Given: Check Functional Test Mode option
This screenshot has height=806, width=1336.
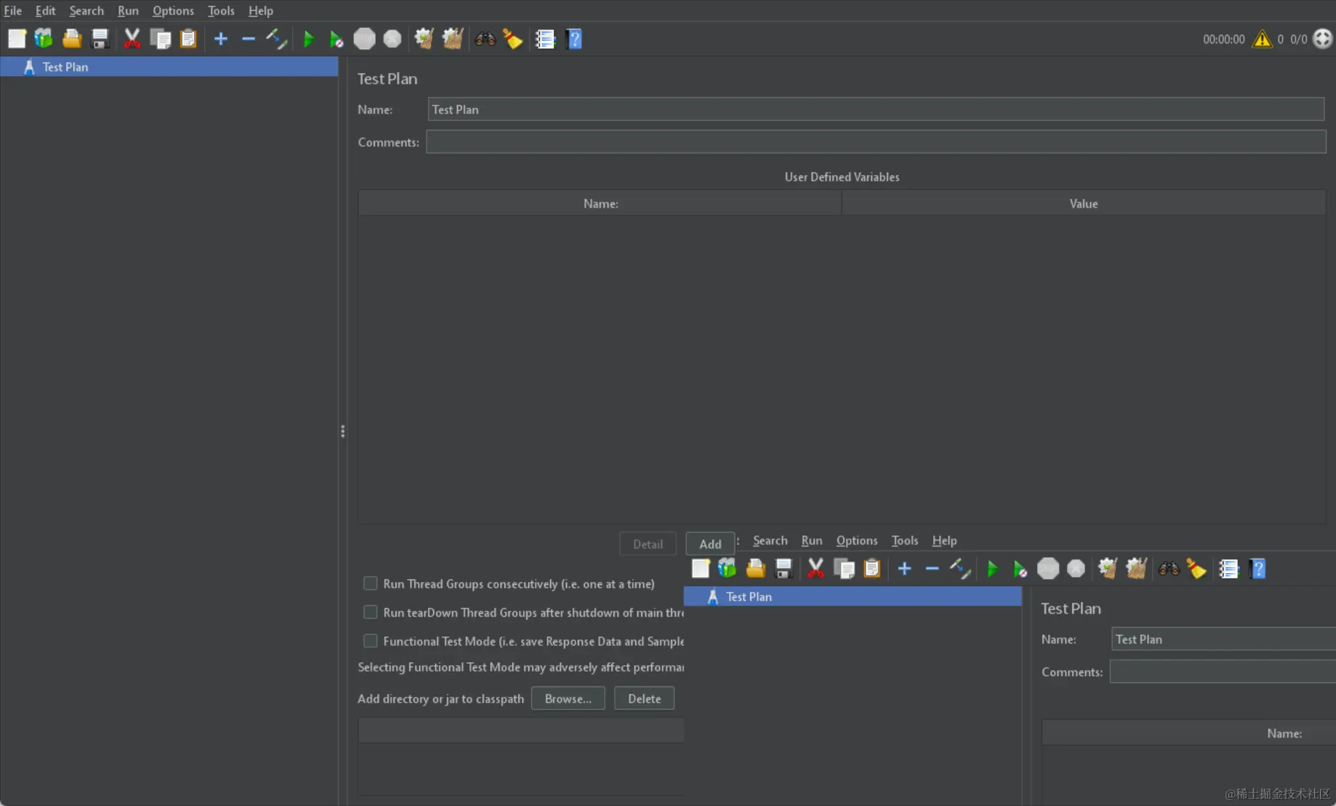Looking at the screenshot, I should pyautogui.click(x=370, y=641).
